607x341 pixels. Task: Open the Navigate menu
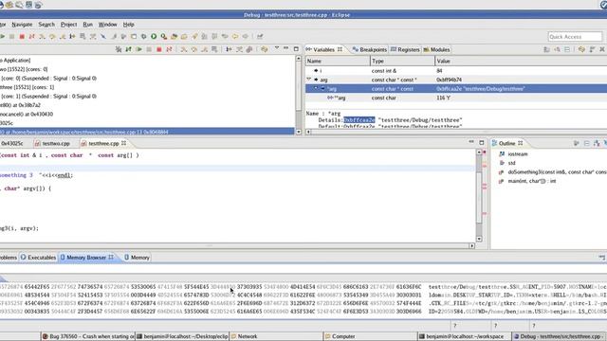pos(22,25)
